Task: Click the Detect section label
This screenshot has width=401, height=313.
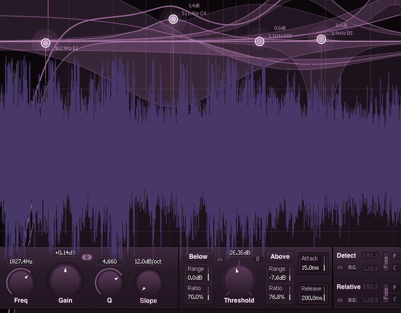Action: tap(346, 256)
